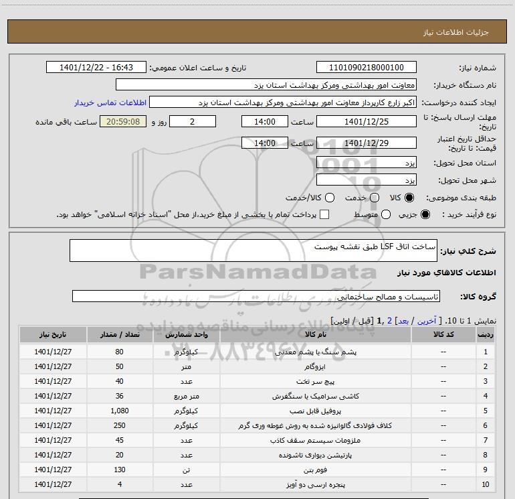Viewport: 515px width, 499px height.
Task: Click the نام کالا column header
Action: point(315,334)
